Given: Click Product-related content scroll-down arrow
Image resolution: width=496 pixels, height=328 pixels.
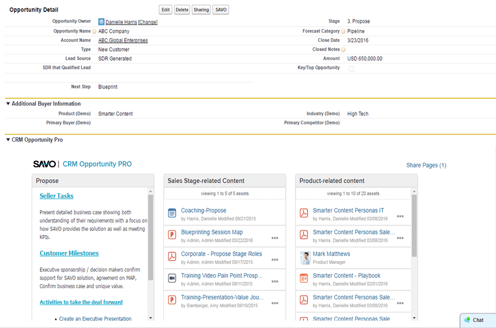Looking at the screenshot, I should [x=414, y=318].
